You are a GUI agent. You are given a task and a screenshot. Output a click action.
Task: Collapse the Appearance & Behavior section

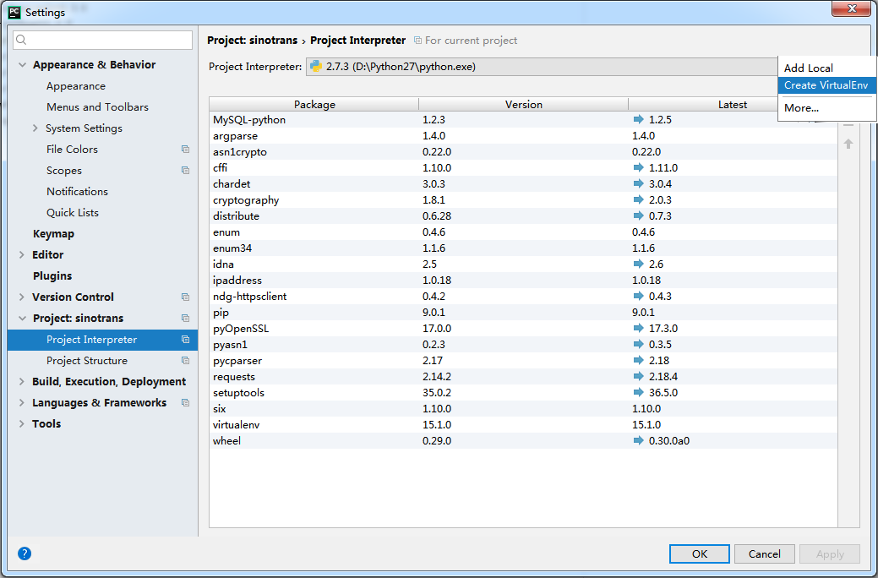tap(23, 65)
